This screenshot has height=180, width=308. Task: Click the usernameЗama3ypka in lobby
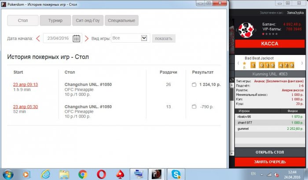click(295, 13)
